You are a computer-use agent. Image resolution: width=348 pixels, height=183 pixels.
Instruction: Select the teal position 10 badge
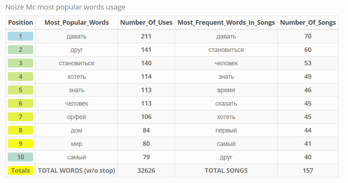click(x=21, y=157)
